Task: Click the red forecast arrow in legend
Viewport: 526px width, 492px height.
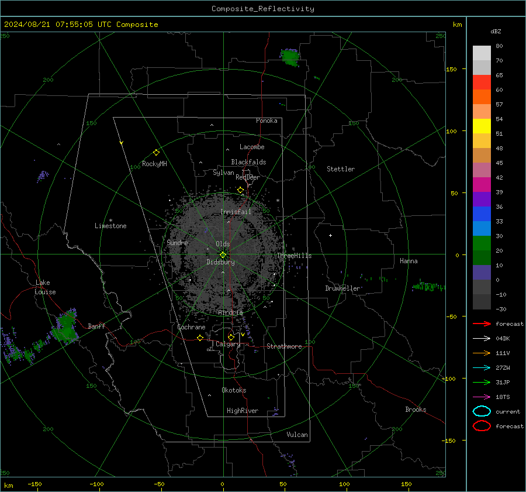Action: pyautogui.click(x=482, y=324)
